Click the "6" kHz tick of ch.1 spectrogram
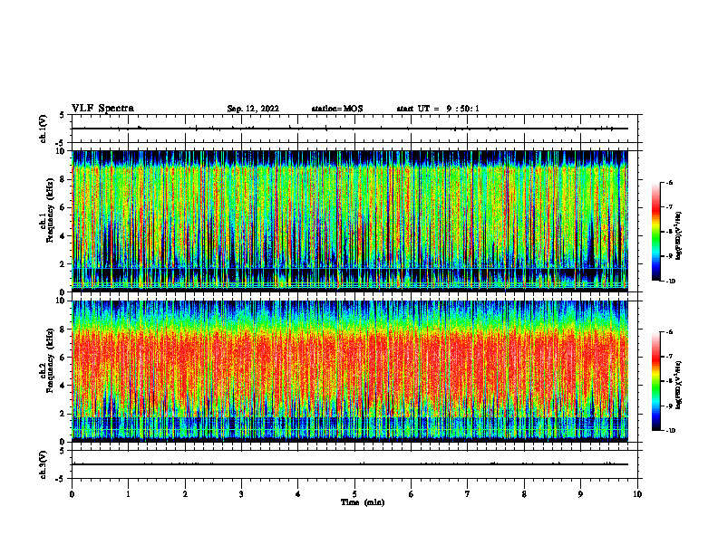 coord(63,207)
